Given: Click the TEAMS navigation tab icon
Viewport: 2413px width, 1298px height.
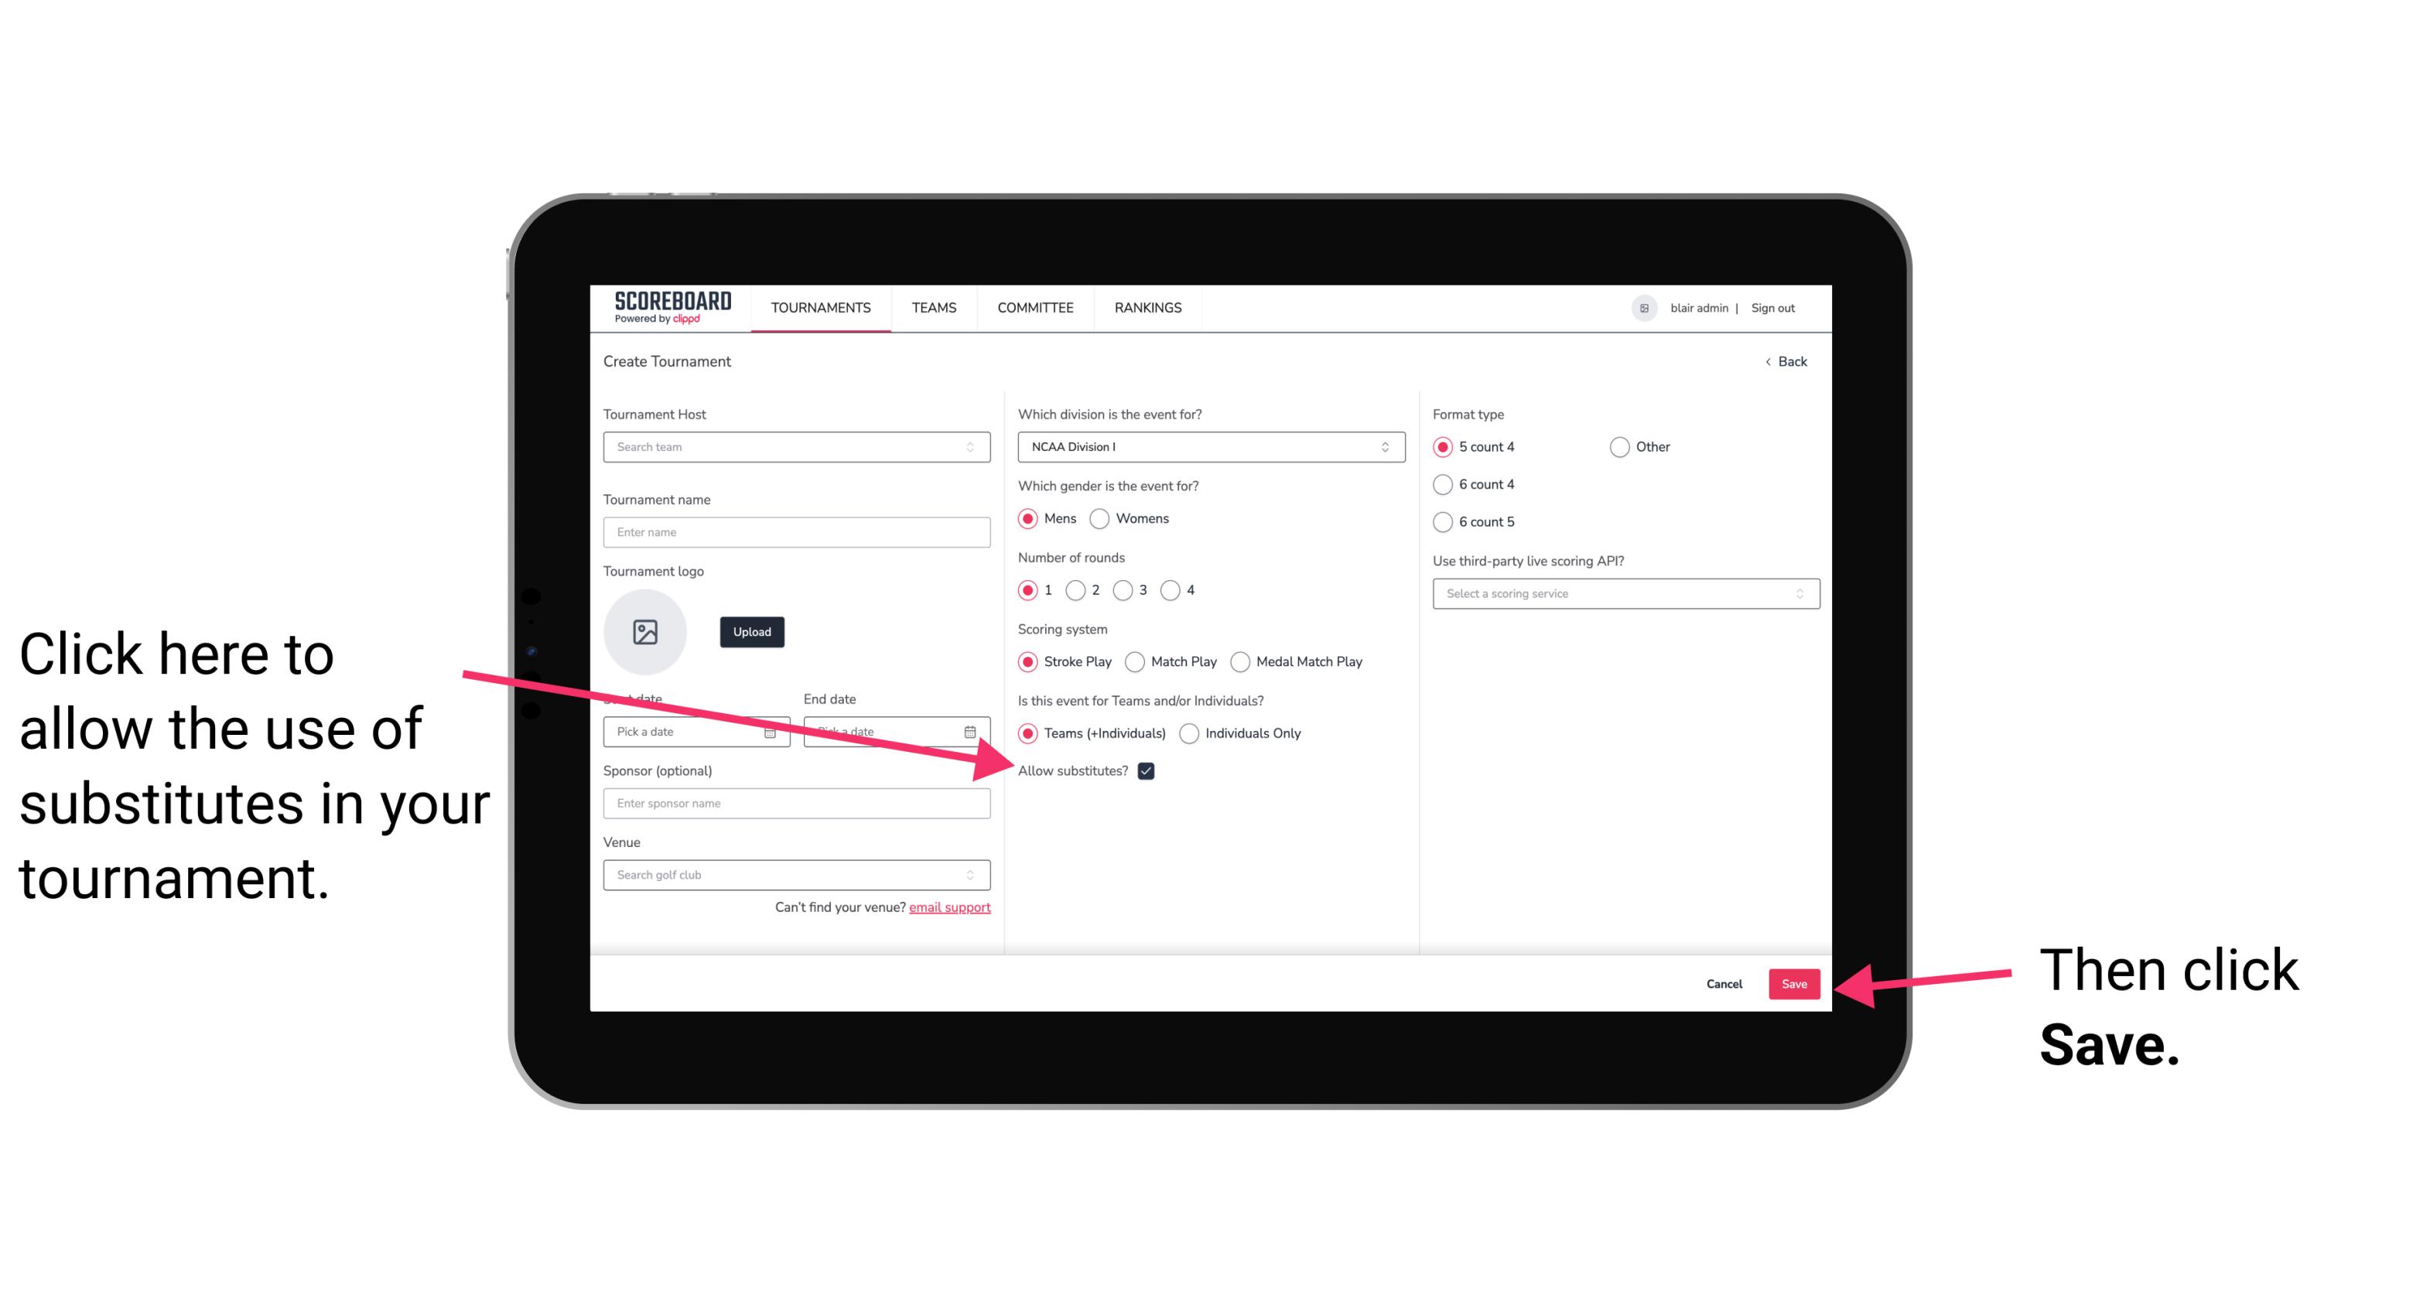Looking at the screenshot, I should point(935,309).
